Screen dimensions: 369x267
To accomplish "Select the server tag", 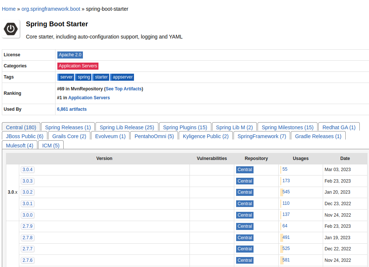I will point(66,77).
